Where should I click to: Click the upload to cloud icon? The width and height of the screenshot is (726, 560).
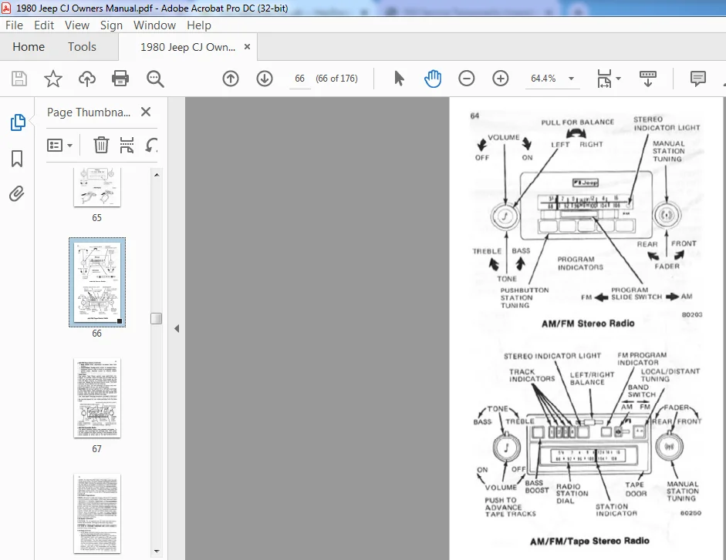click(x=86, y=79)
